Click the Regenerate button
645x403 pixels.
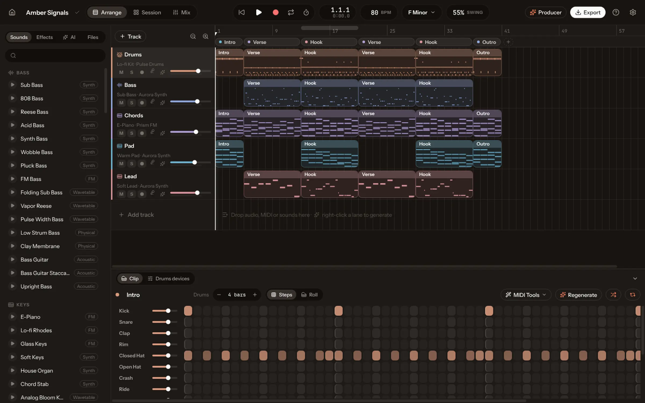(578, 295)
